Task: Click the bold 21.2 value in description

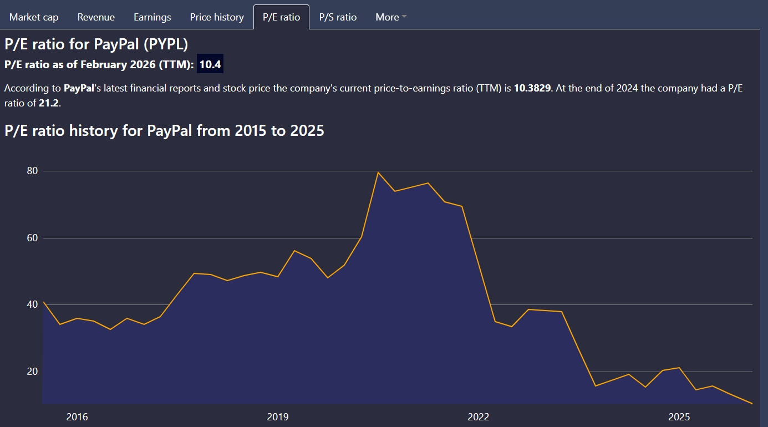Action: tap(48, 104)
